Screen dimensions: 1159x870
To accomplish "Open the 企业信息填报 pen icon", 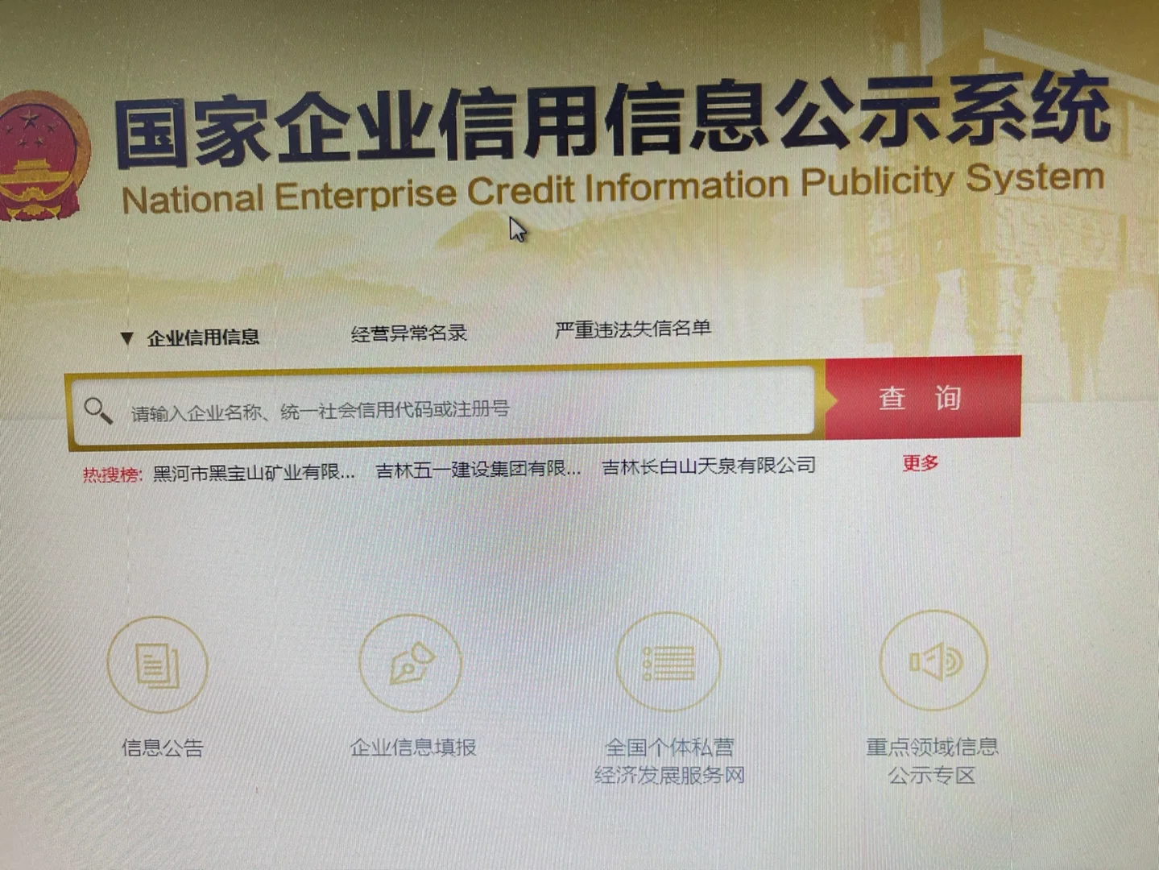I will coord(411,663).
